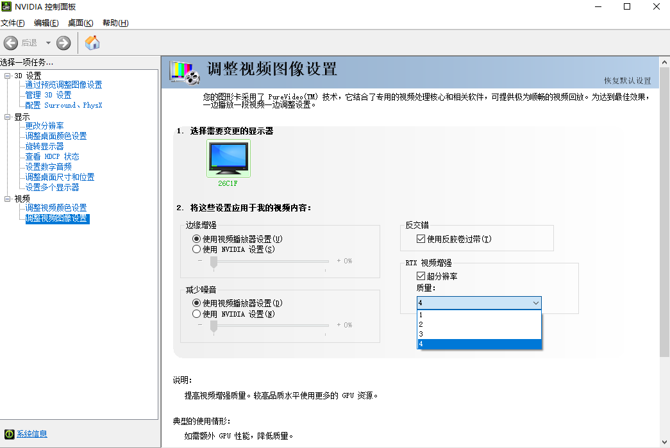
Task: Collapse the 视频 tree node
Action: (x=7, y=199)
